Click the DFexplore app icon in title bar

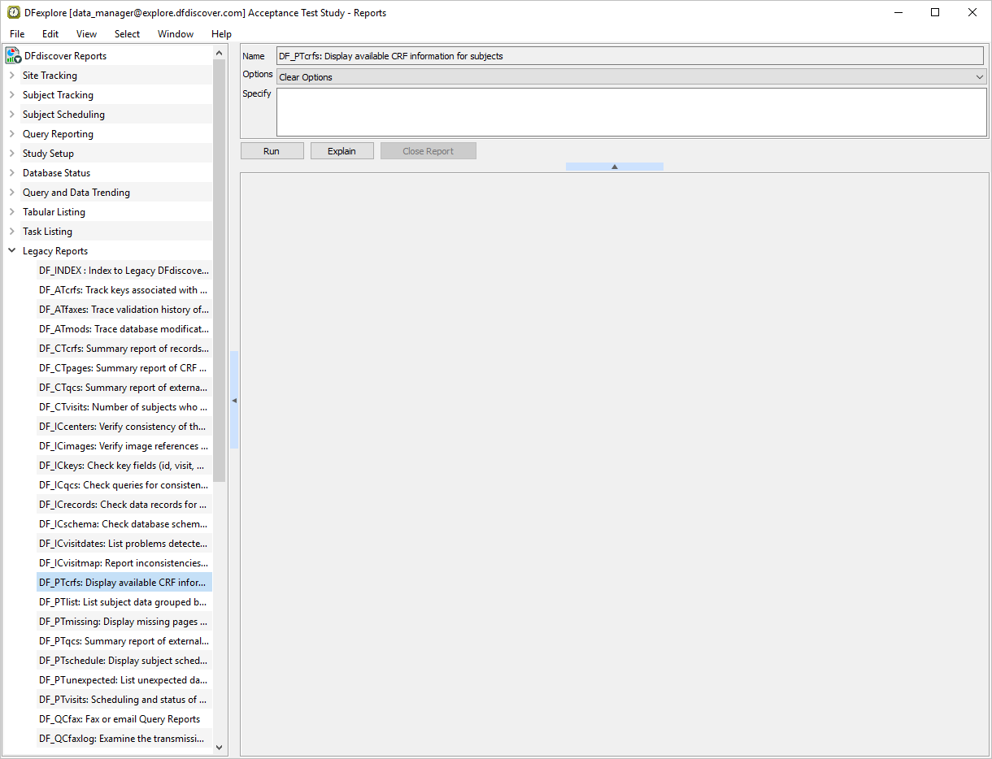click(14, 12)
